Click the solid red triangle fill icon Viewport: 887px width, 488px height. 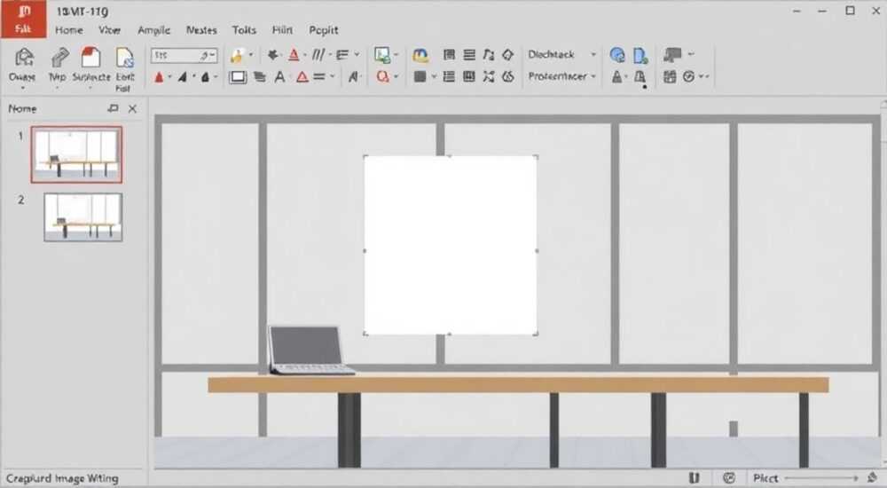click(x=159, y=77)
